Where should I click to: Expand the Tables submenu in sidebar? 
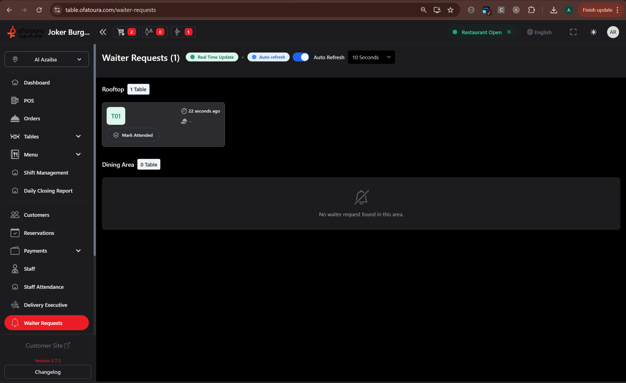click(46, 136)
